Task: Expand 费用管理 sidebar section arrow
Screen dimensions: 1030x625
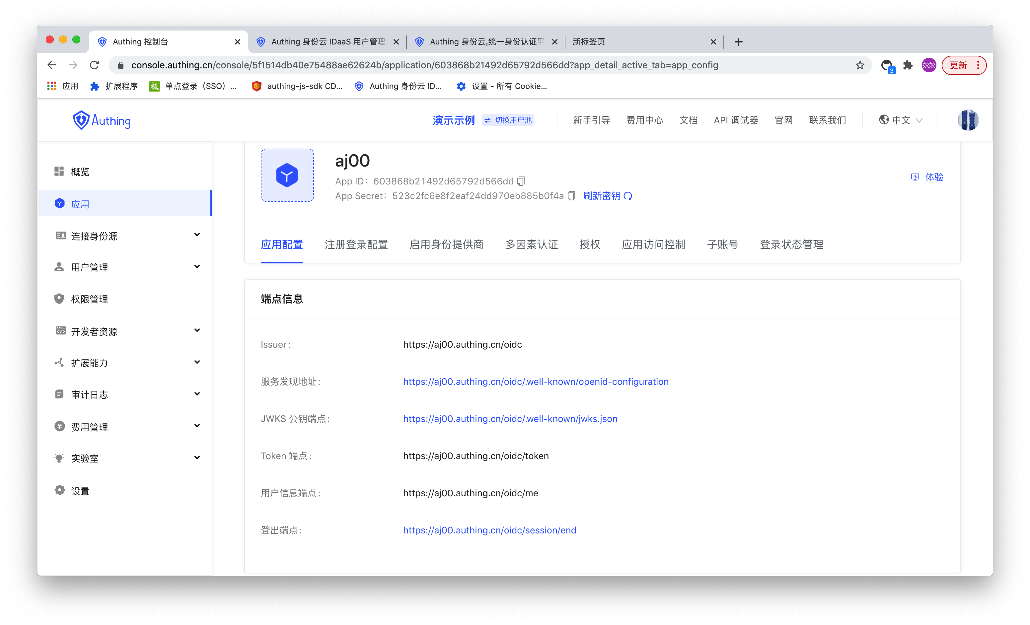Action: (x=197, y=426)
